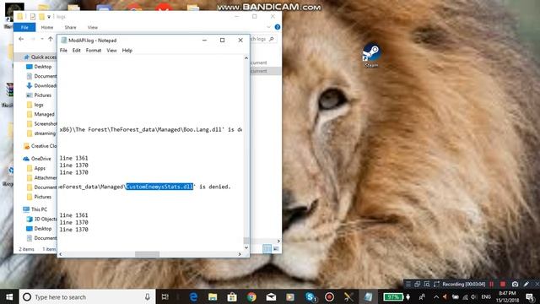Open Explorer's help question mark icon

(278, 27)
